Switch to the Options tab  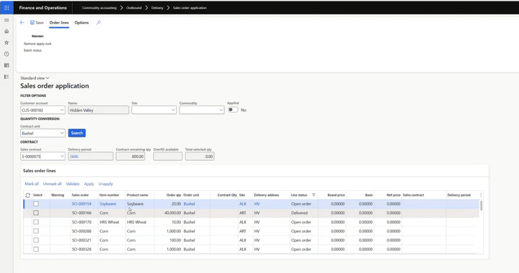(82, 22)
